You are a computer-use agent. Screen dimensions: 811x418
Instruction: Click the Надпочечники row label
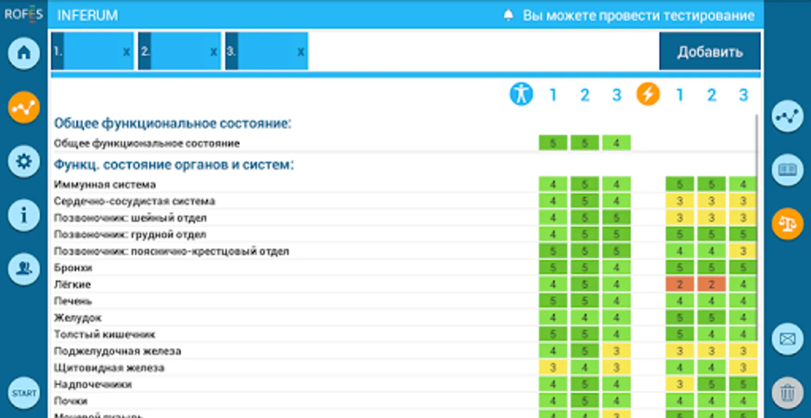[93, 384]
